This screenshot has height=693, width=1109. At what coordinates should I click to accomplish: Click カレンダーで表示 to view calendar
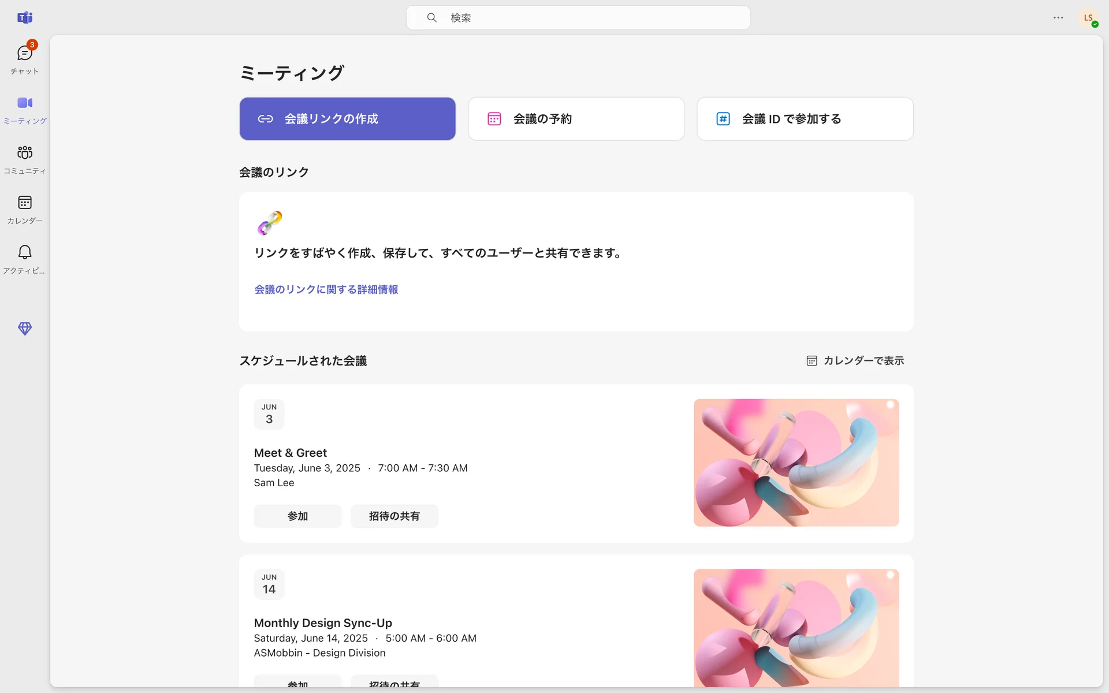(x=855, y=361)
